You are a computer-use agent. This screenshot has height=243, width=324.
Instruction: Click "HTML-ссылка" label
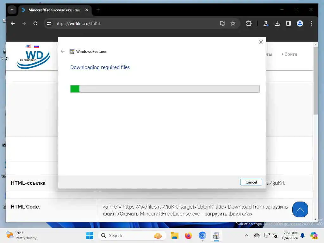pos(28,183)
